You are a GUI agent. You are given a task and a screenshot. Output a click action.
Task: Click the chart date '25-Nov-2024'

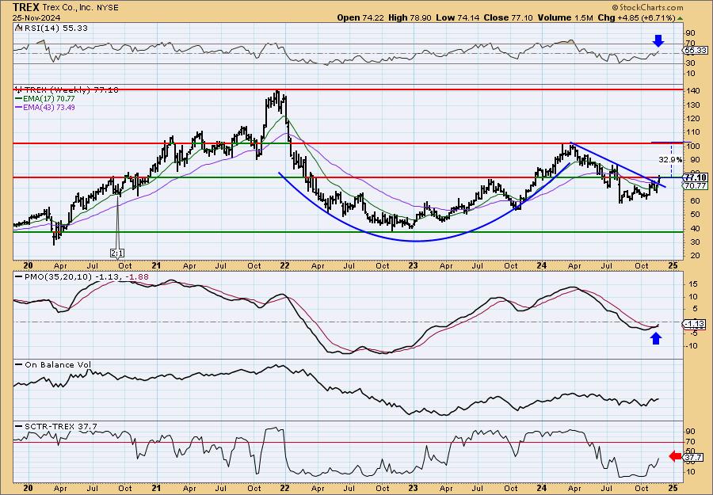pyautogui.click(x=36, y=17)
